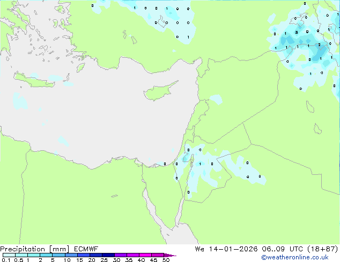
Task: Click the 'We' weekday label
Action: point(199,249)
